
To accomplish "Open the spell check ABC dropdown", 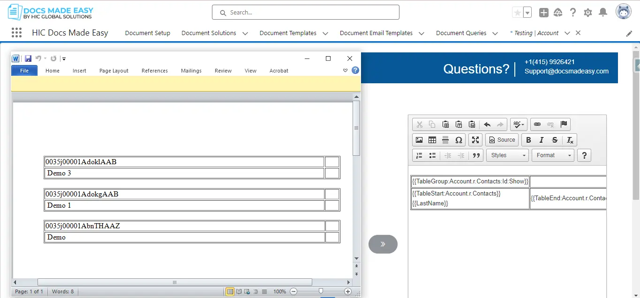I will (519, 124).
